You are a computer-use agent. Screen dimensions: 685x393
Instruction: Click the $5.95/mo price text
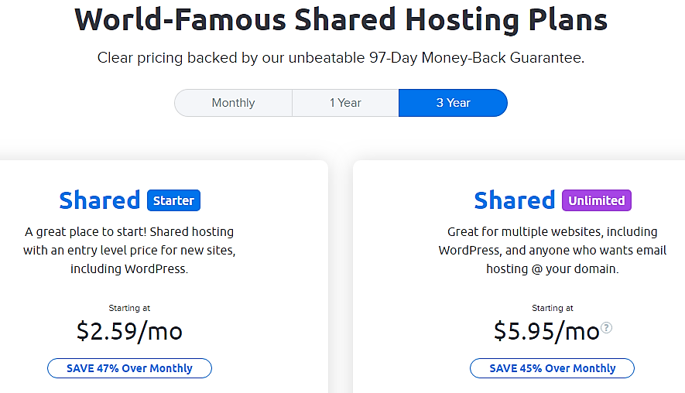pos(546,331)
